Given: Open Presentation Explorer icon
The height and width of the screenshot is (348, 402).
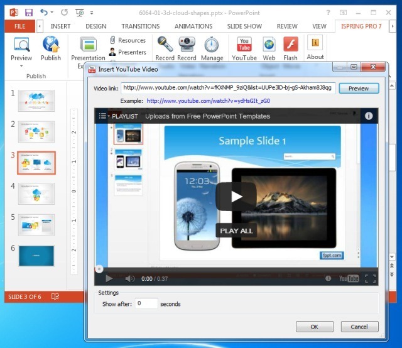Looking at the screenshot, I should click(x=88, y=44).
